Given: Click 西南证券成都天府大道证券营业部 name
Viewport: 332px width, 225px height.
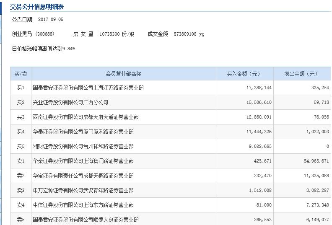Looking at the screenshot, I should pos(86,117).
